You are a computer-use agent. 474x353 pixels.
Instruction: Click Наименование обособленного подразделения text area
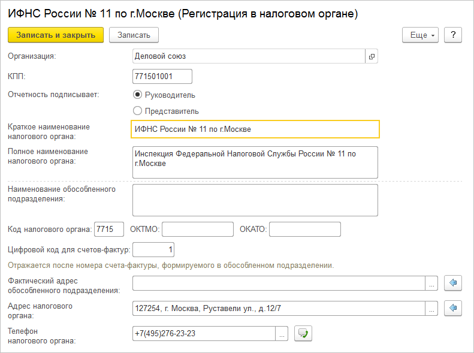(x=255, y=200)
